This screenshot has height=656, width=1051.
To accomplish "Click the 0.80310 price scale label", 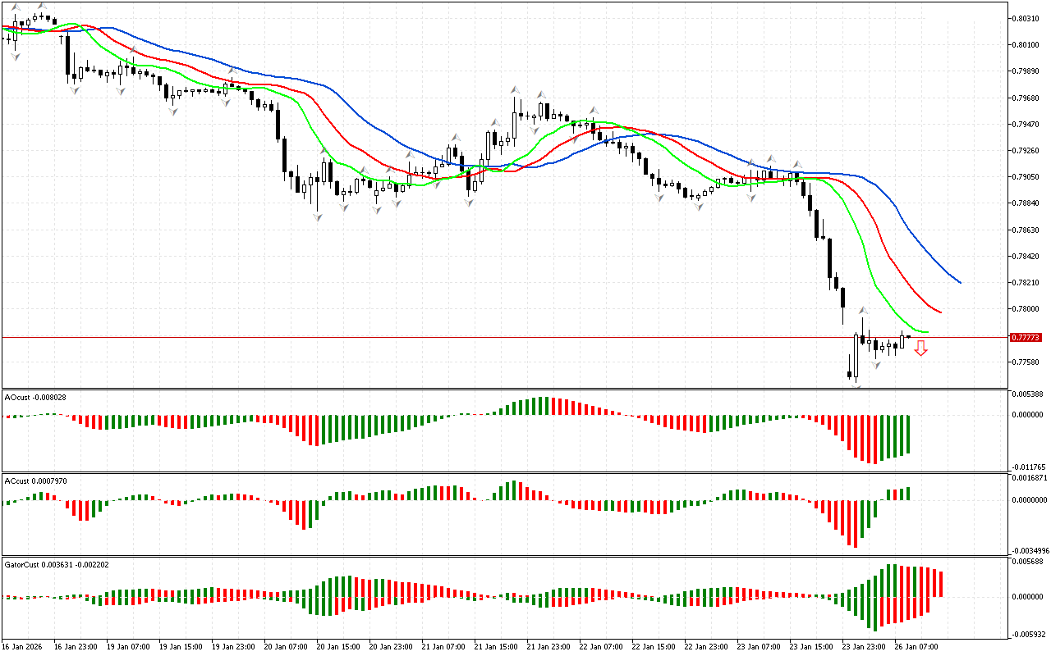I will pos(1026,18).
